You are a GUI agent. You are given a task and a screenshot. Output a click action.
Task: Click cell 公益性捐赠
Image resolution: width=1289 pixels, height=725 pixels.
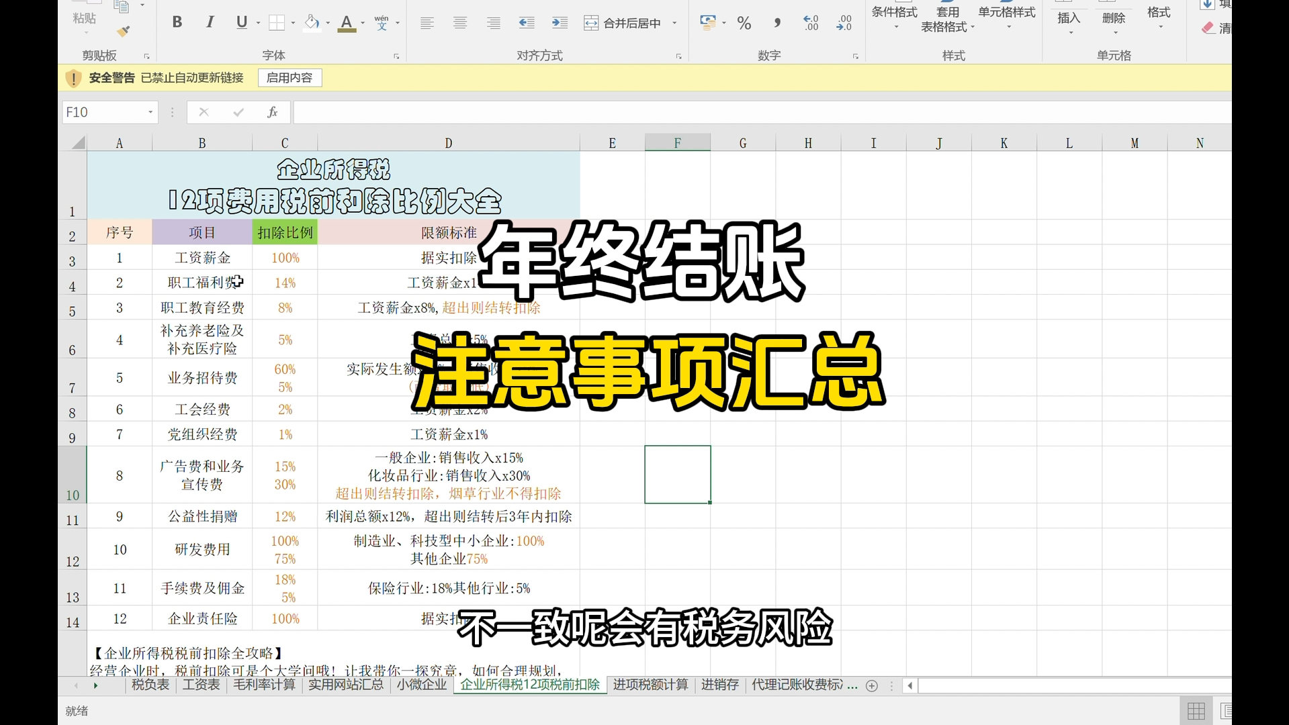tap(202, 516)
